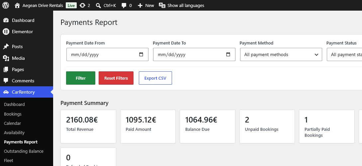Click the New link in admin bar
362x166 pixels.
pyautogui.click(x=149, y=6)
